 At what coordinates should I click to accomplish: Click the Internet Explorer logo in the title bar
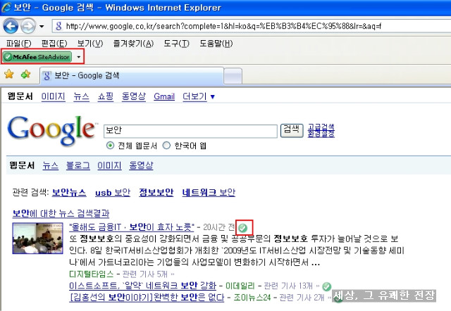(x=6, y=7)
